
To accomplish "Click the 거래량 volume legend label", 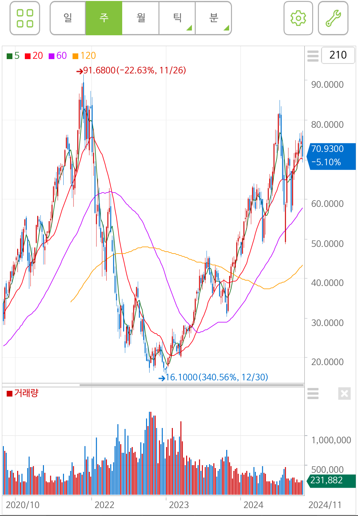I will pos(26,393).
